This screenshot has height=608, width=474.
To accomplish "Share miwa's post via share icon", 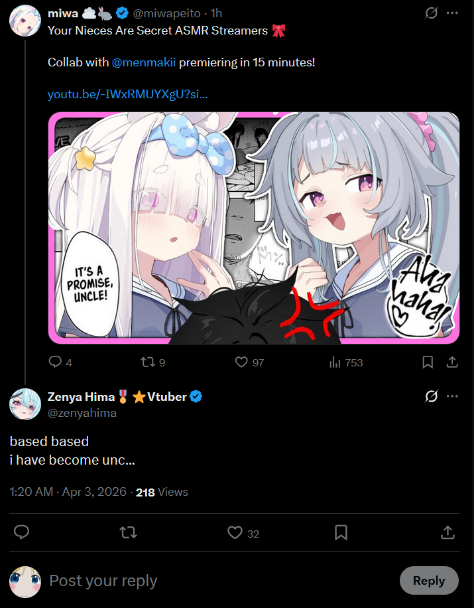I will click(x=452, y=362).
